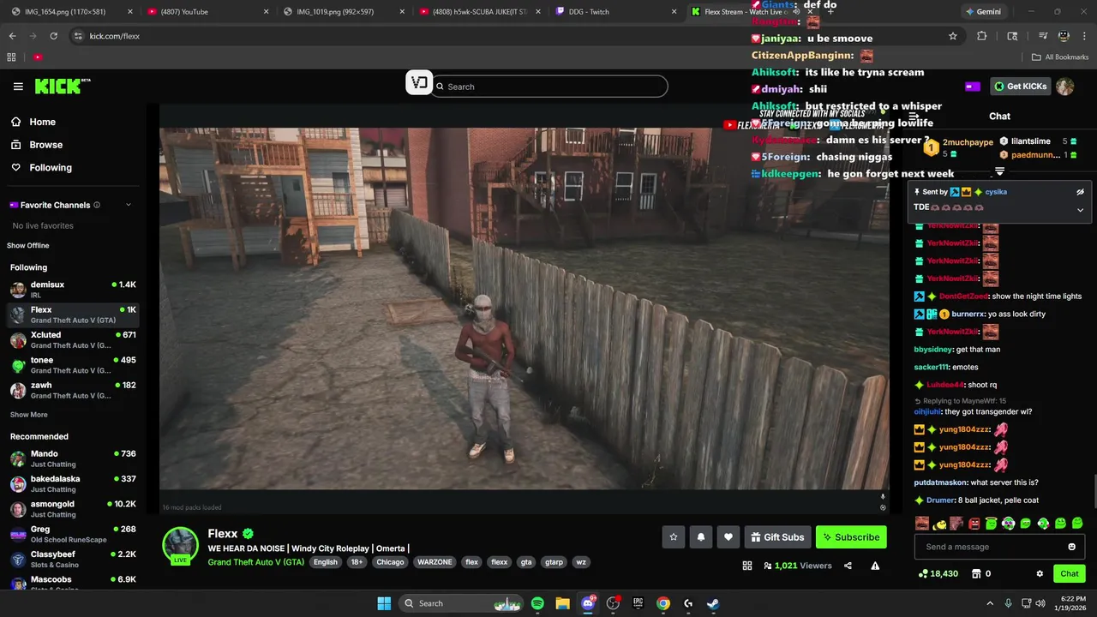This screenshot has height=617, width=1097.
Task: Open asmongold recommended channel
Action: pyautogui.click(x=74, y=509)
